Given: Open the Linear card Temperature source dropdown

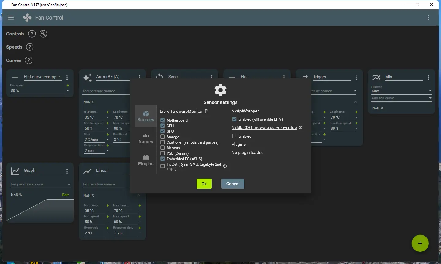Looking at the screenshot, I should (106, 184).
